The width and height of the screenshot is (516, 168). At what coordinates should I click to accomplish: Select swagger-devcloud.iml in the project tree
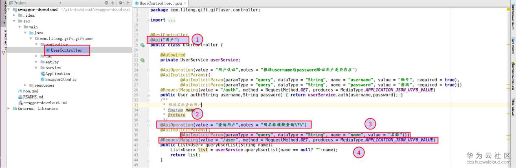45,103
